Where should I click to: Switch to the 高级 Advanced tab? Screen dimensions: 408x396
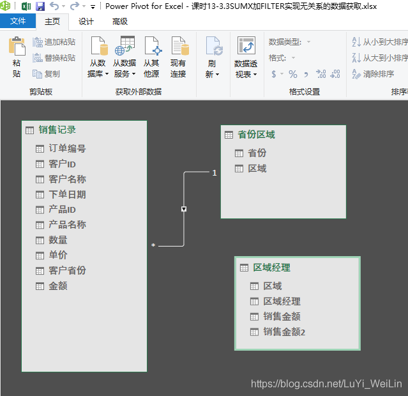(120, 22)
